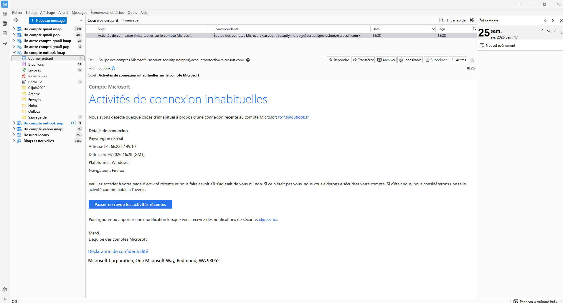Image resolution: width=563 pixels, height=303 pixels.
Task: Expand Un autre compte gmail imap
Action: 14,41
